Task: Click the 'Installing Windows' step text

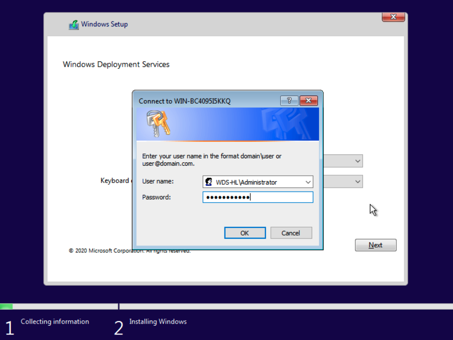Action: (158, 322)
